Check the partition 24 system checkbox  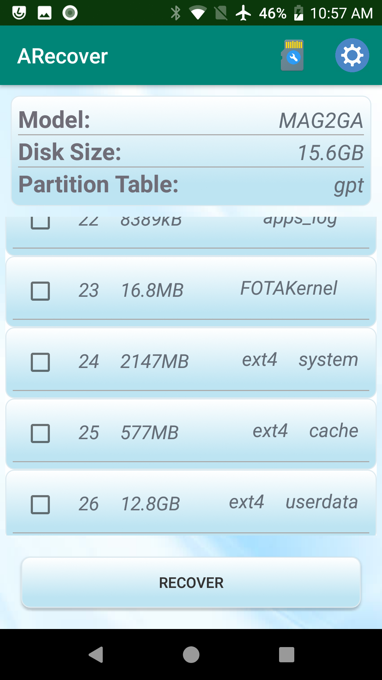[x=40, y=362]
